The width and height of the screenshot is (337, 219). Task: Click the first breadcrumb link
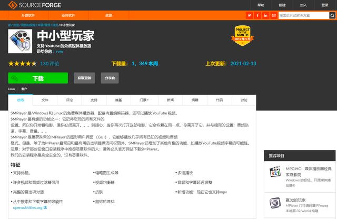coord(9,25)
